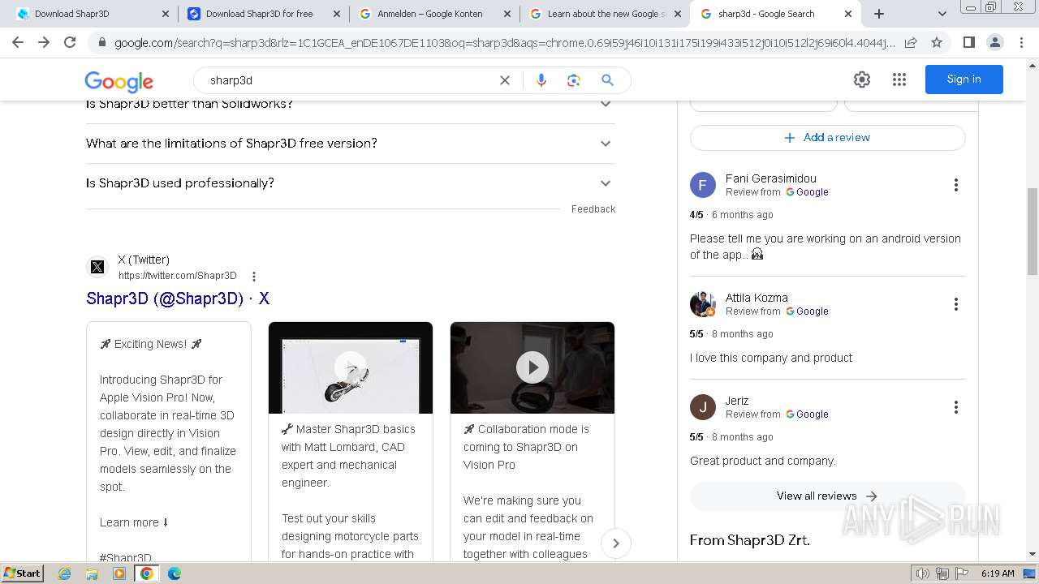Open the Google apps grid

click(899, 79)
